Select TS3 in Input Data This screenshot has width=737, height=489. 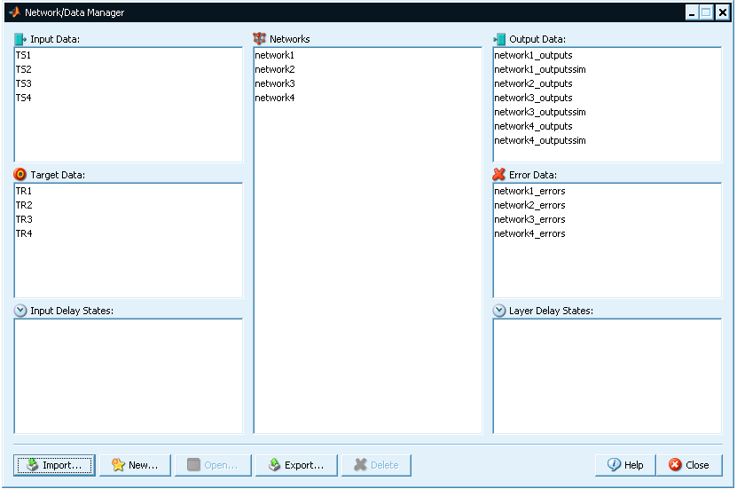pyautogui.click(x=129, y=83)
